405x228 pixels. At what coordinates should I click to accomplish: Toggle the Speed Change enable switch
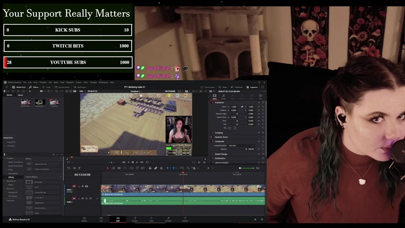[213, 154]
